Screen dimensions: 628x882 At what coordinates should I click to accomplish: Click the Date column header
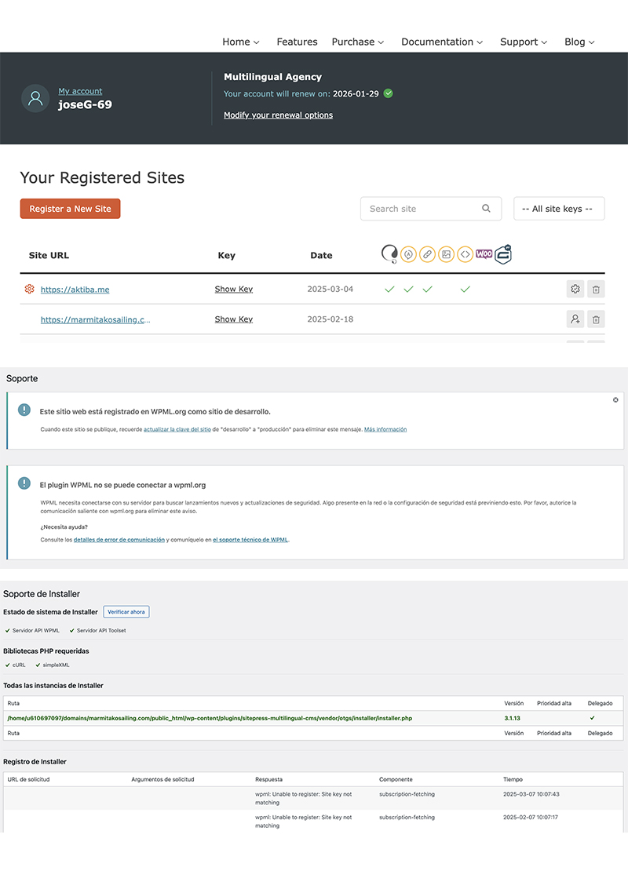pos(321,255)
